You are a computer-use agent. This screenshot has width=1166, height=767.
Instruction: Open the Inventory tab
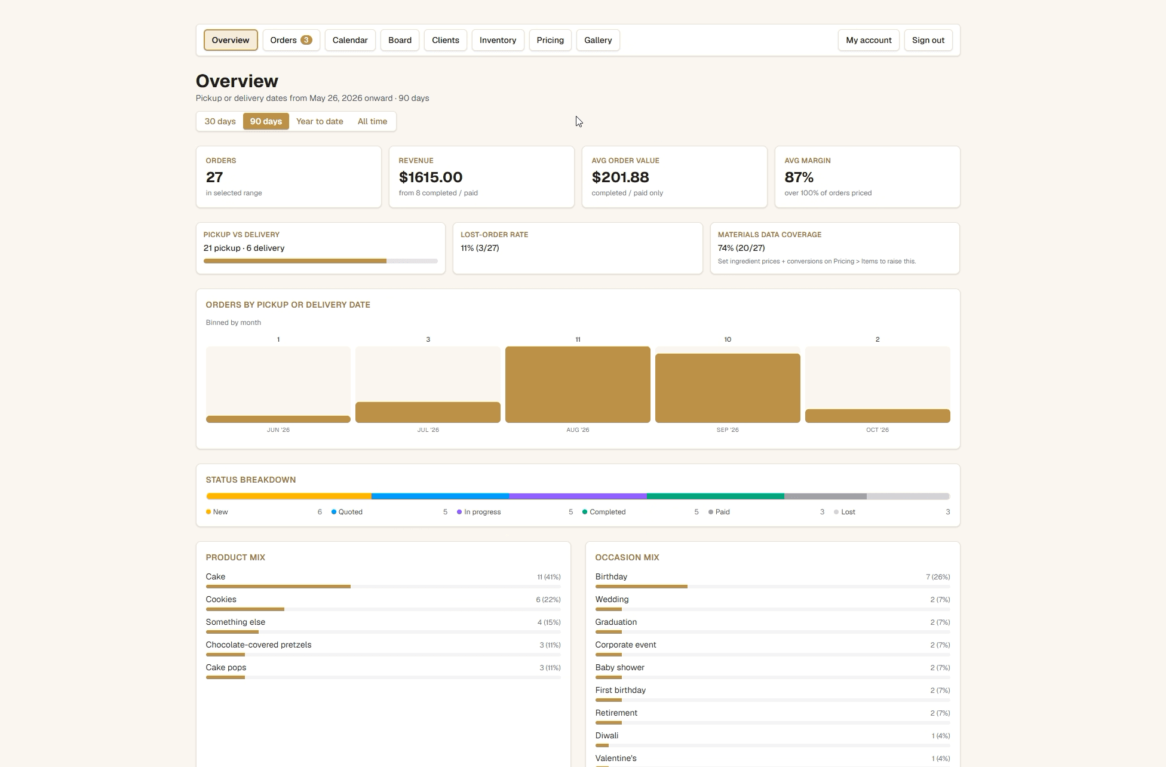coord(498,40)
